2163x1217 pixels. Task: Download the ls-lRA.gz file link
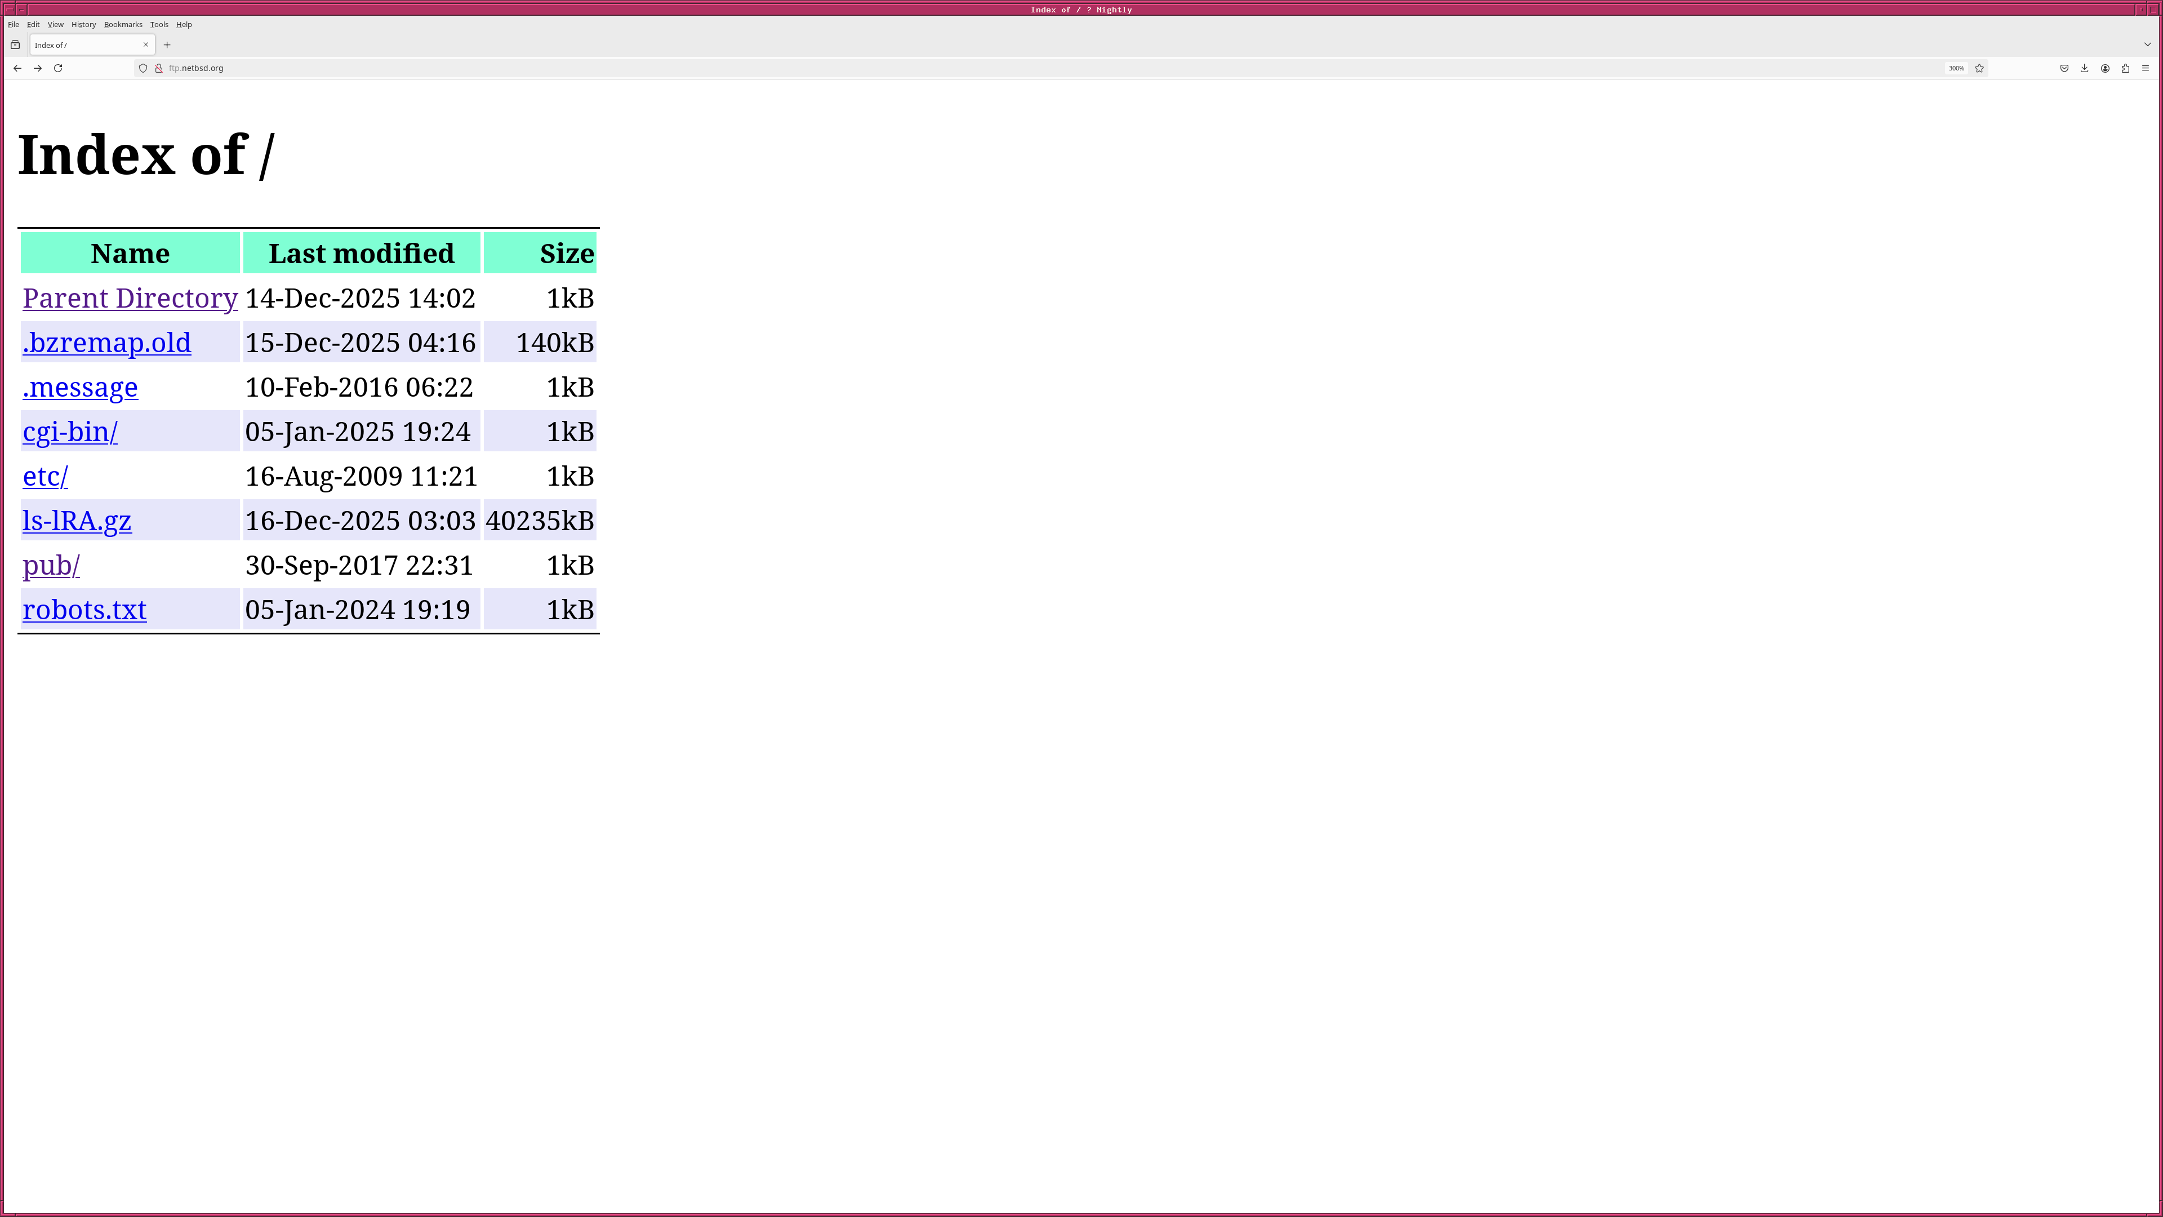[x=77, y=521]
